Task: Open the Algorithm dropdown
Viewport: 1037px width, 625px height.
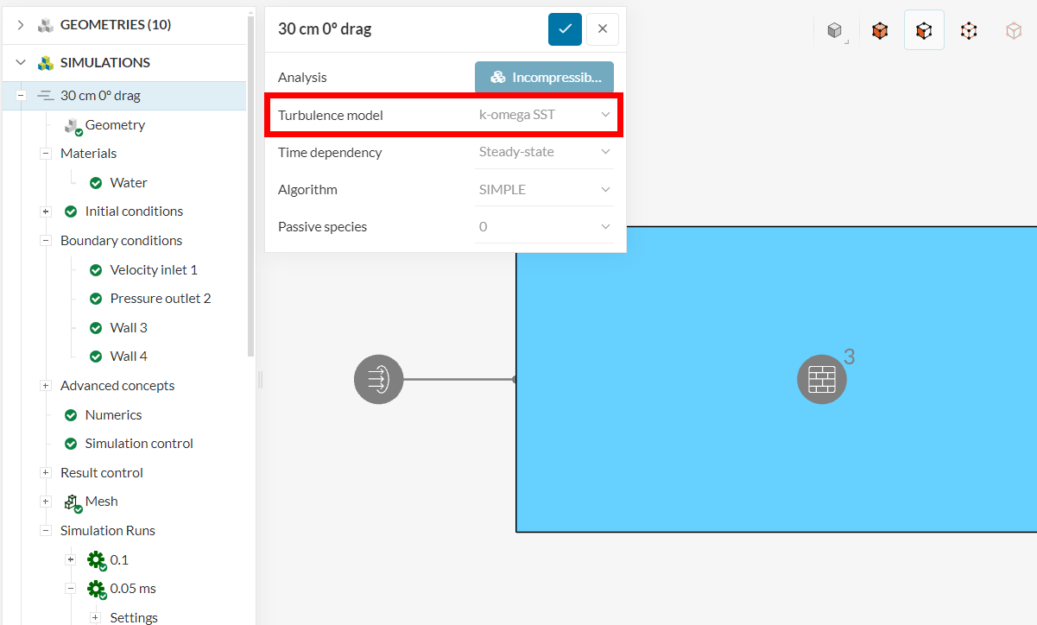Action: click(545, 189)
